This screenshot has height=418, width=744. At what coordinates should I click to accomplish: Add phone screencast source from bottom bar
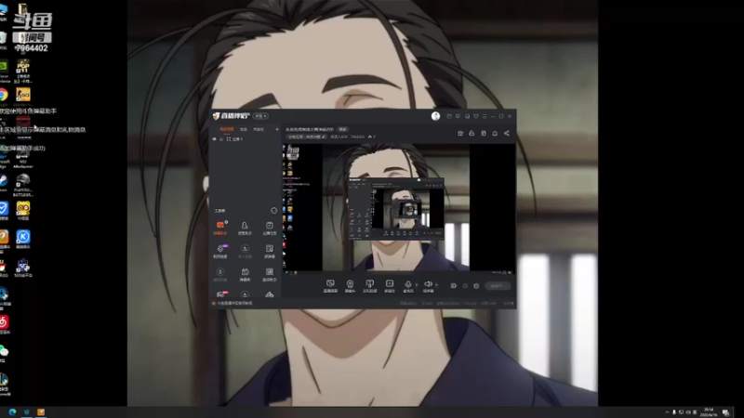pos(369,286)
